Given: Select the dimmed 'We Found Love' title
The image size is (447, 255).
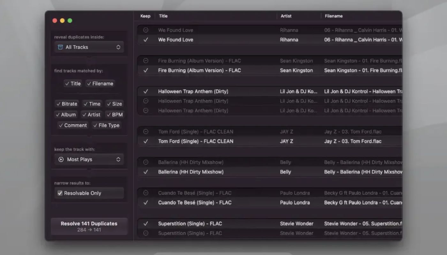Looking at the screenshot, I should click(x=176, y=30).
